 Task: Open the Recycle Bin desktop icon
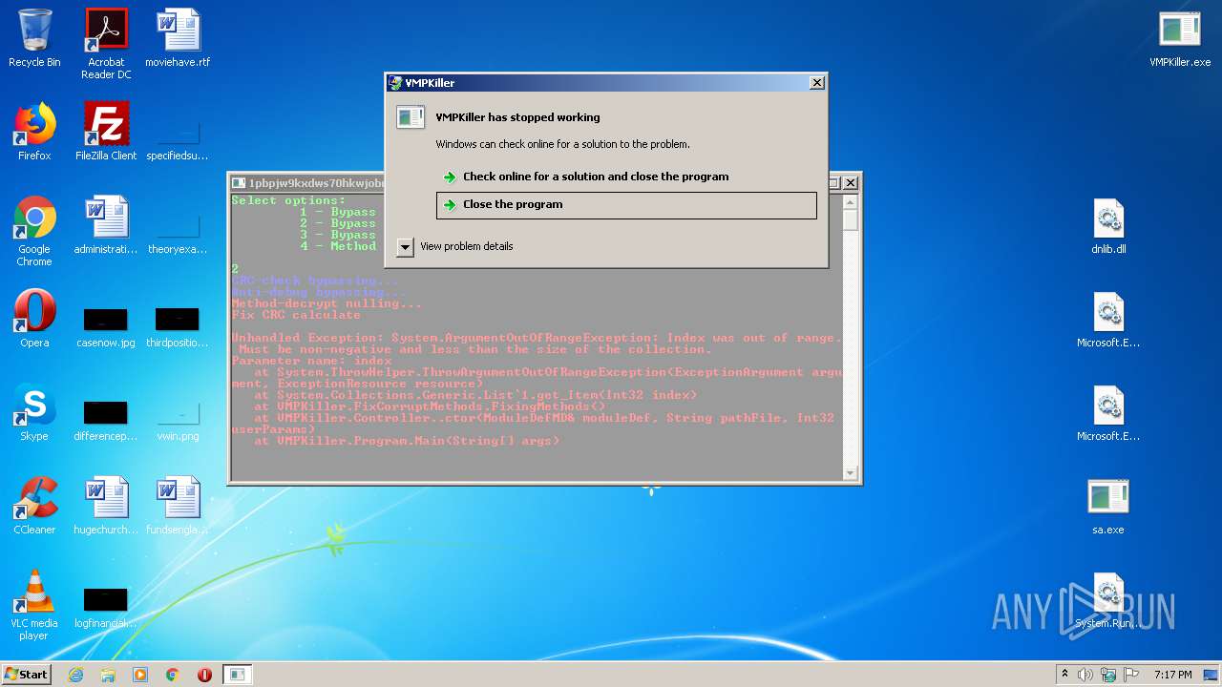point(34,38)
